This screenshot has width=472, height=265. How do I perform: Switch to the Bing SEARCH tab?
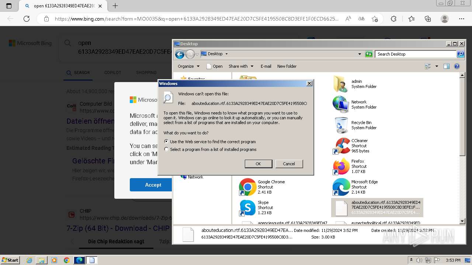click(78, 73)
